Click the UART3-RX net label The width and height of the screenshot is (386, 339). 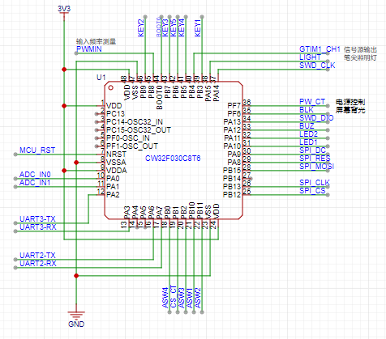pyautogui.click(x=38, y=227)
